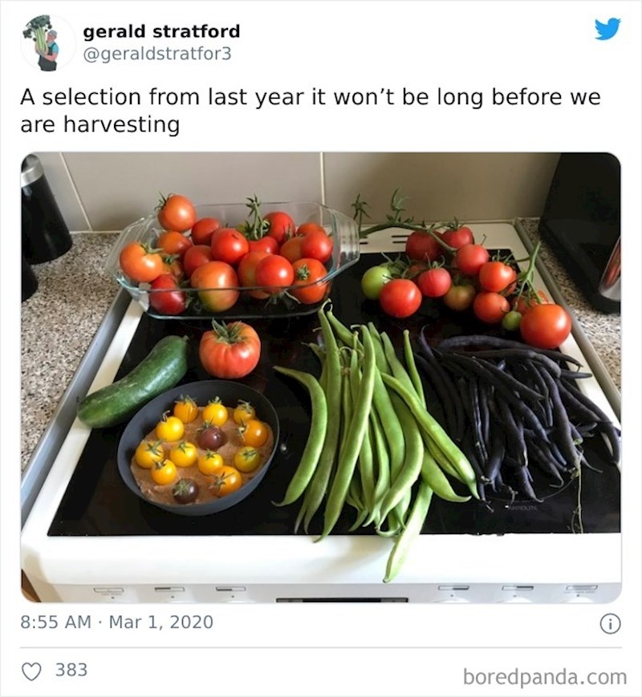
Task: Click the large tomato beside the cucumber
Action: point(230,350)
